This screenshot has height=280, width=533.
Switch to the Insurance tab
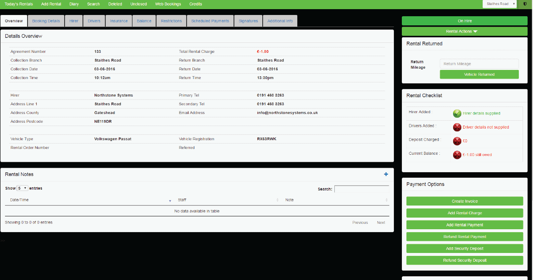119,21
